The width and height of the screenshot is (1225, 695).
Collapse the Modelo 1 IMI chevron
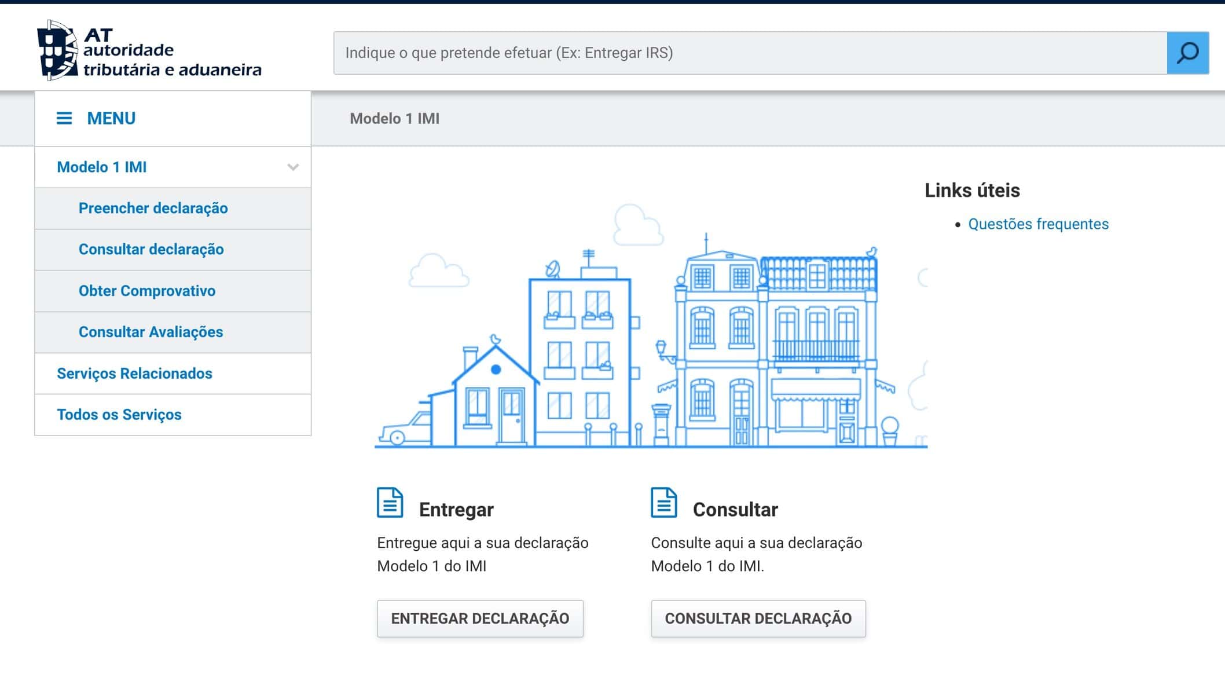click(x=293, y=167)
